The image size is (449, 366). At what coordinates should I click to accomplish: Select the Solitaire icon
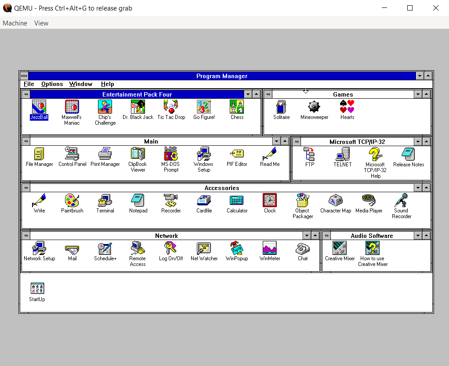(281, 107)
